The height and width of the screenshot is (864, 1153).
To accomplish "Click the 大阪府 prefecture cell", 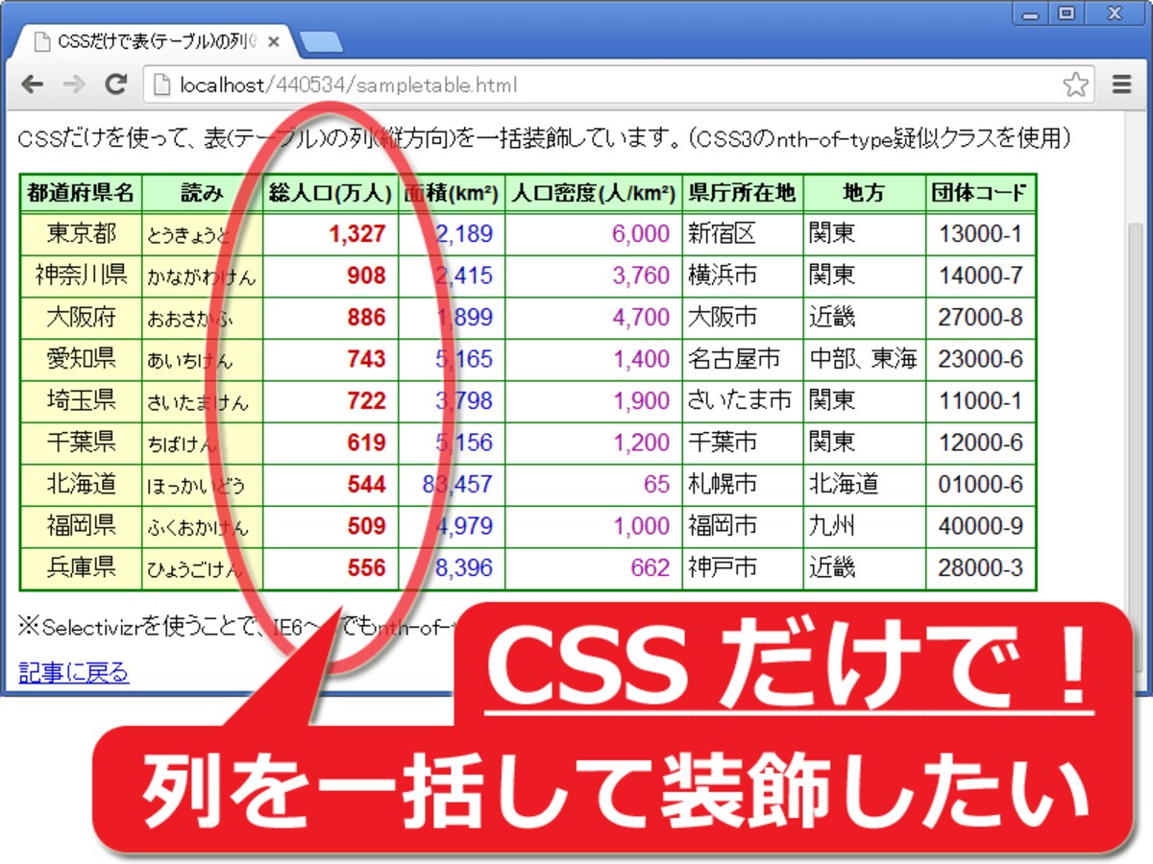I will coord(81,317).
